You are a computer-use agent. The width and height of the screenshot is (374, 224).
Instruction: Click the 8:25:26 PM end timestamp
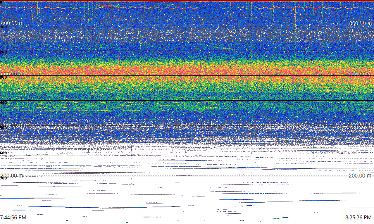point(358,217)
